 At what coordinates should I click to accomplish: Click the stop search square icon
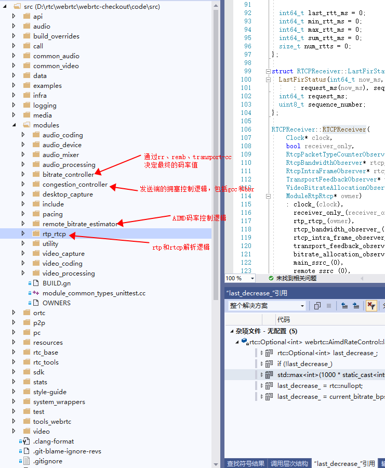tap(329, 306)
